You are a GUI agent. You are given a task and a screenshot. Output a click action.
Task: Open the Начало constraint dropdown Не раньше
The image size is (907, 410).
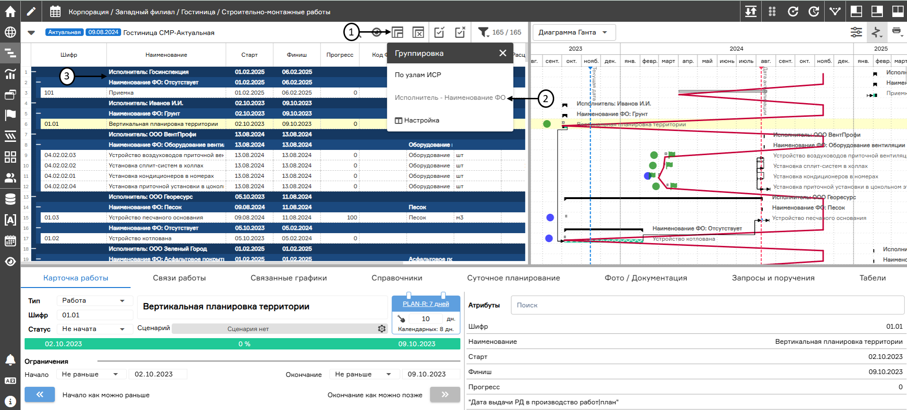(91, 374)
